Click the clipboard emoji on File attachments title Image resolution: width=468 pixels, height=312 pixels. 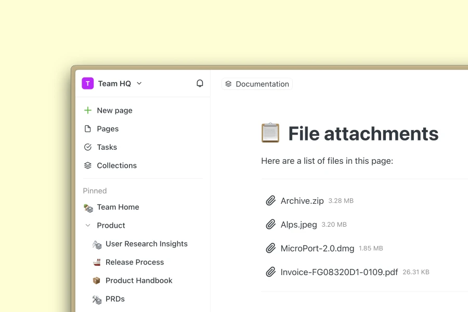click(270, 133)
